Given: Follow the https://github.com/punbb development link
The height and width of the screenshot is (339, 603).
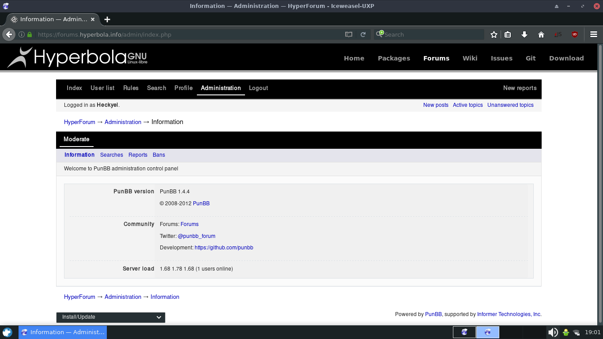Looking at the screenshot, I should [224, 248].
